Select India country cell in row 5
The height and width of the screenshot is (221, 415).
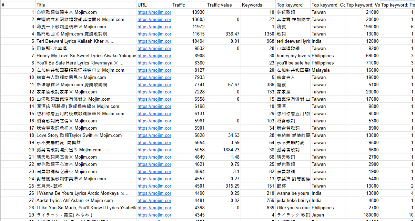coord(328,41)
